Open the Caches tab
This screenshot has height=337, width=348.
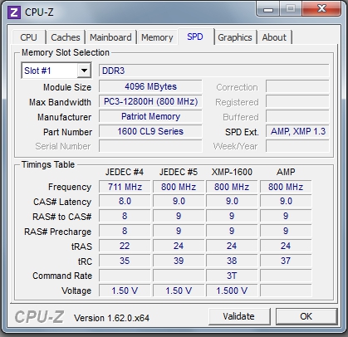tap(66, 37)
